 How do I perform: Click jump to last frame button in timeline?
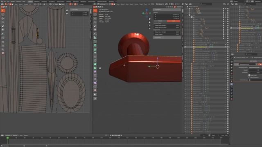pyautogui.click(x=122, y=136)
